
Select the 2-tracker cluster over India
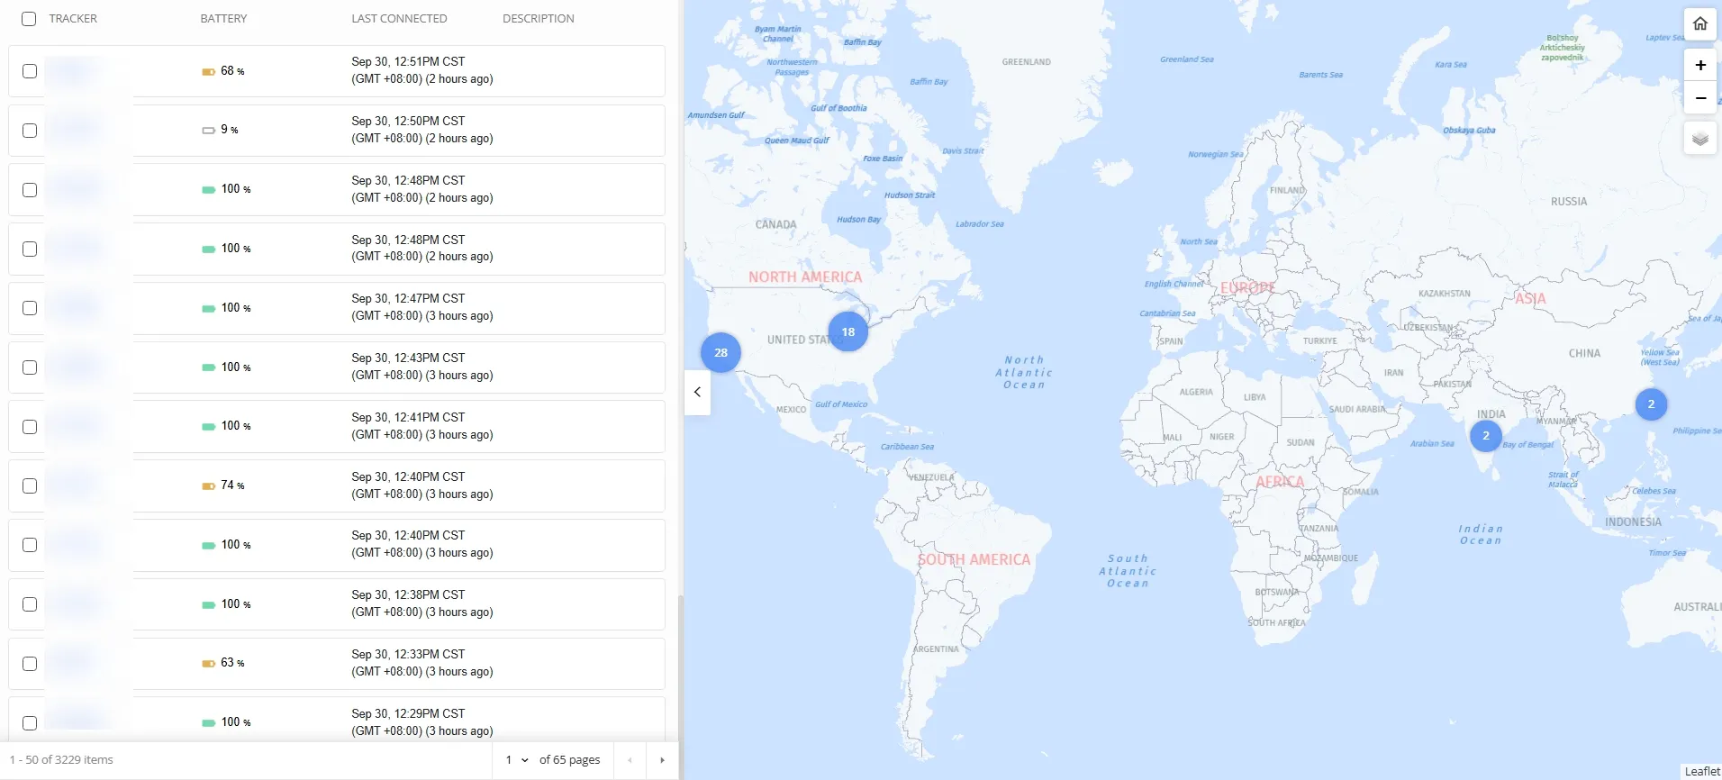tap(1485, 435)
